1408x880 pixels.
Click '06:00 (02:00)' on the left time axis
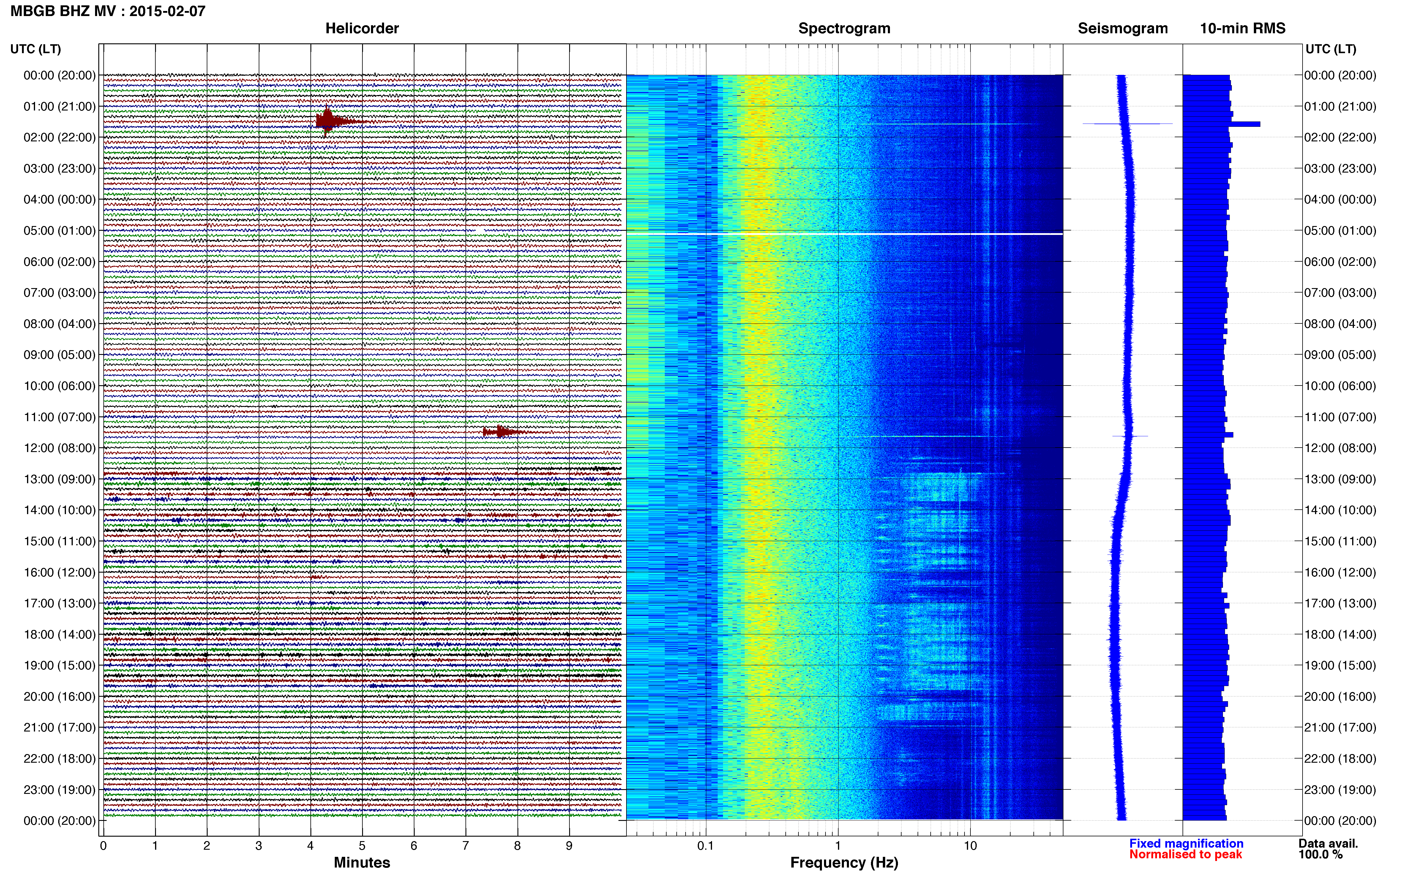click(x=59, y=262)
